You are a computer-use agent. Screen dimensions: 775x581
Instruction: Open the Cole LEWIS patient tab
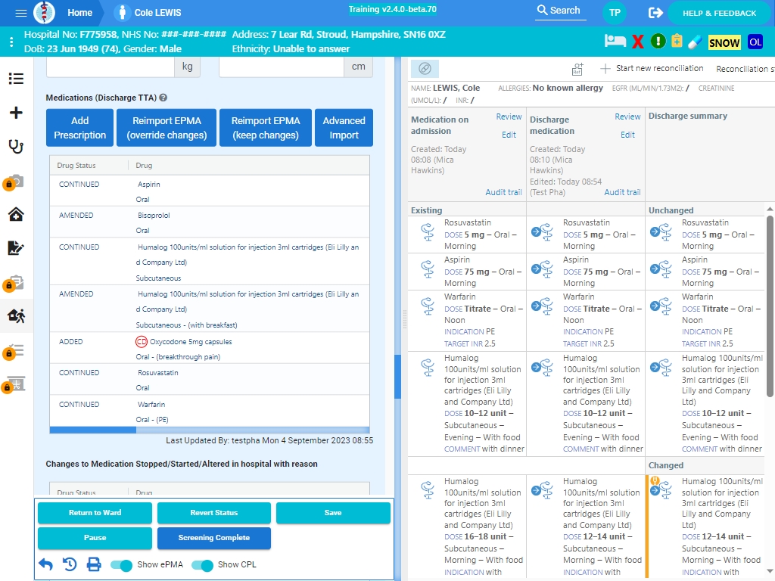(148, 13)
